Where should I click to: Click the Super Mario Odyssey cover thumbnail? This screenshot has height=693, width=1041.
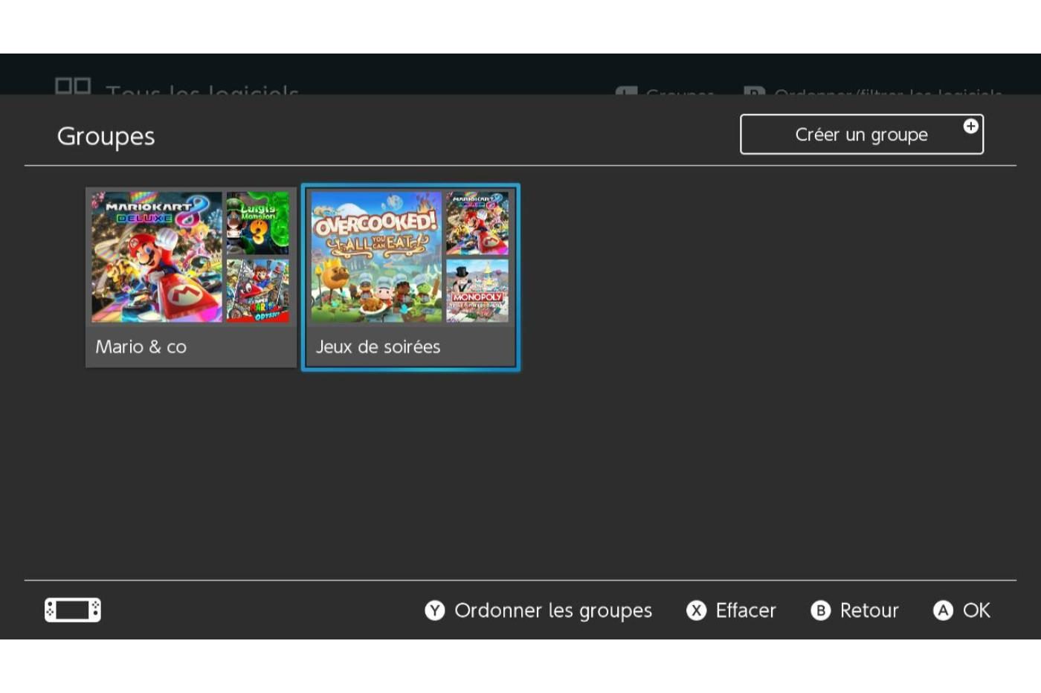click(257, 291)
